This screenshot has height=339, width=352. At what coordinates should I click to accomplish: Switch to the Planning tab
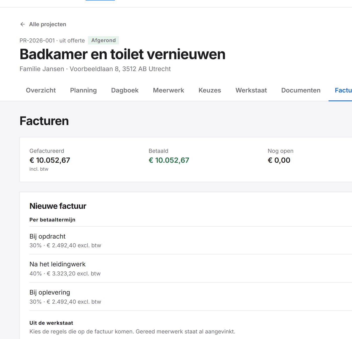tap(83, 90)
